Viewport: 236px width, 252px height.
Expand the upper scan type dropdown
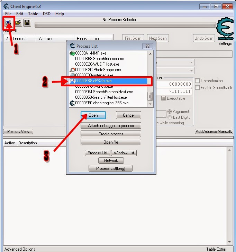click(x=191, y=62)
